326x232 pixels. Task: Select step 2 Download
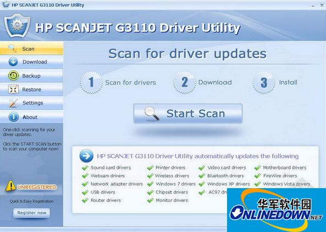(202, 82)
